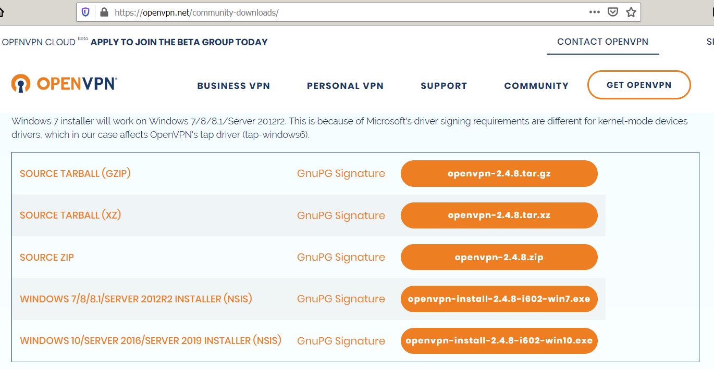
Task: Click the Get OpenVPN button
Action: click(639, 85)
